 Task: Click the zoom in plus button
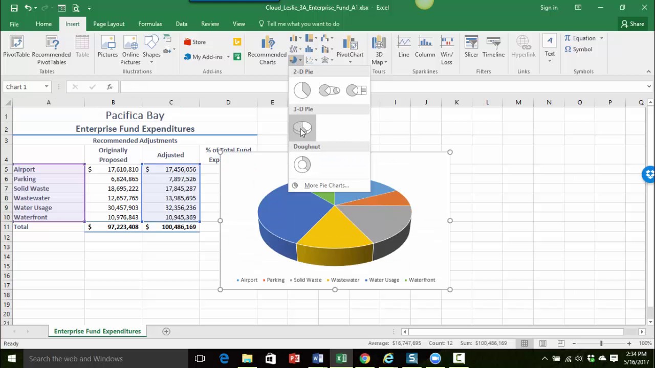(x=629, y=343)
